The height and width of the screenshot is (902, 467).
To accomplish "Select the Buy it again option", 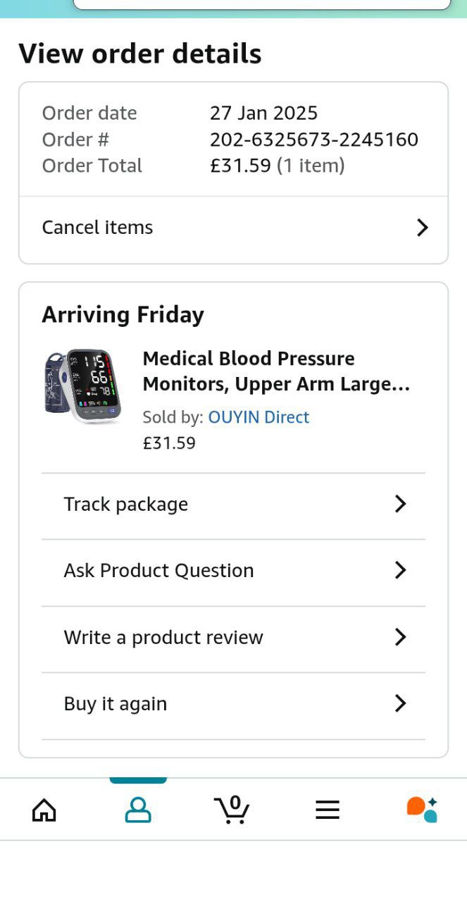I will coord(116,704).
